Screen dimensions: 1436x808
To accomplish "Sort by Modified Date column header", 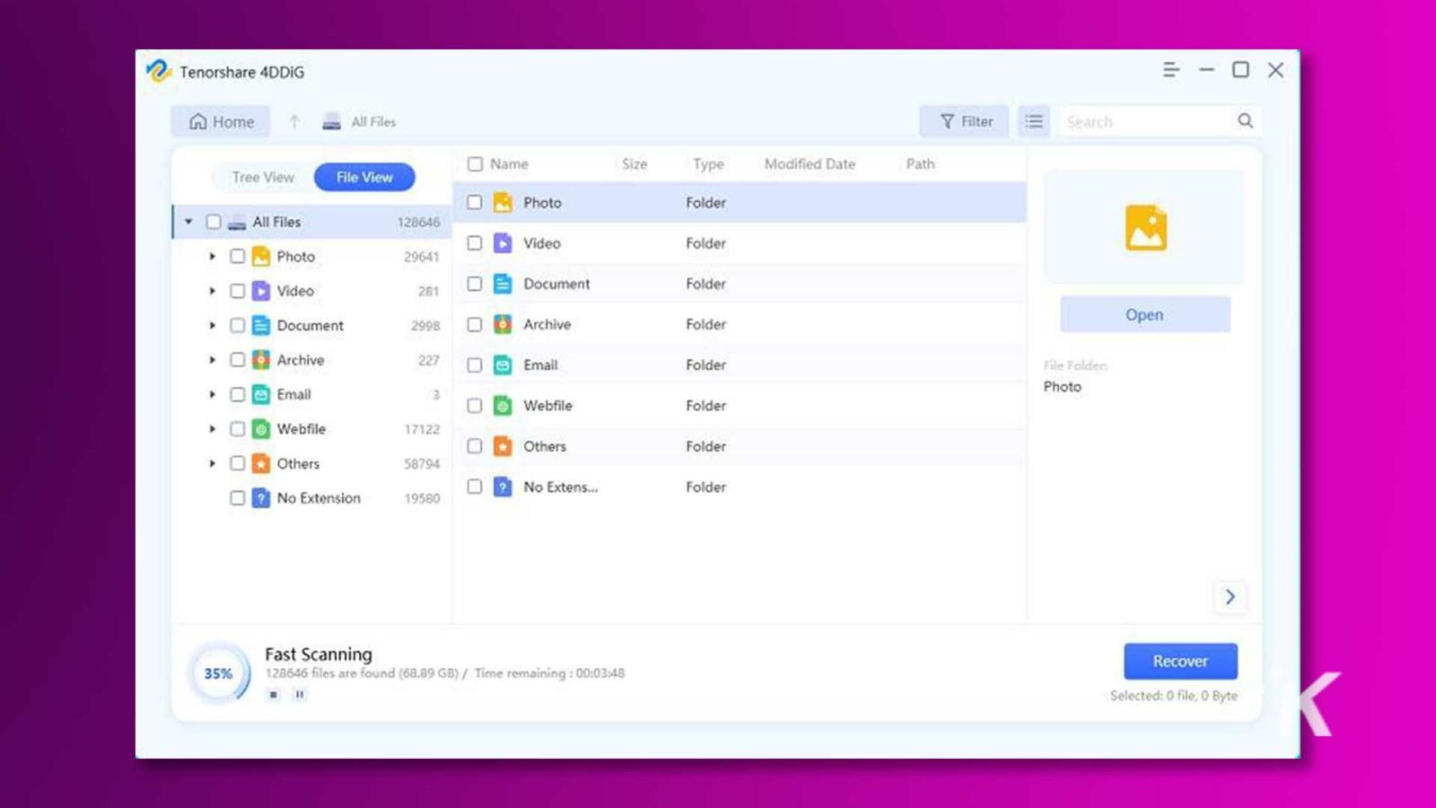I will [x=810, y=164].
